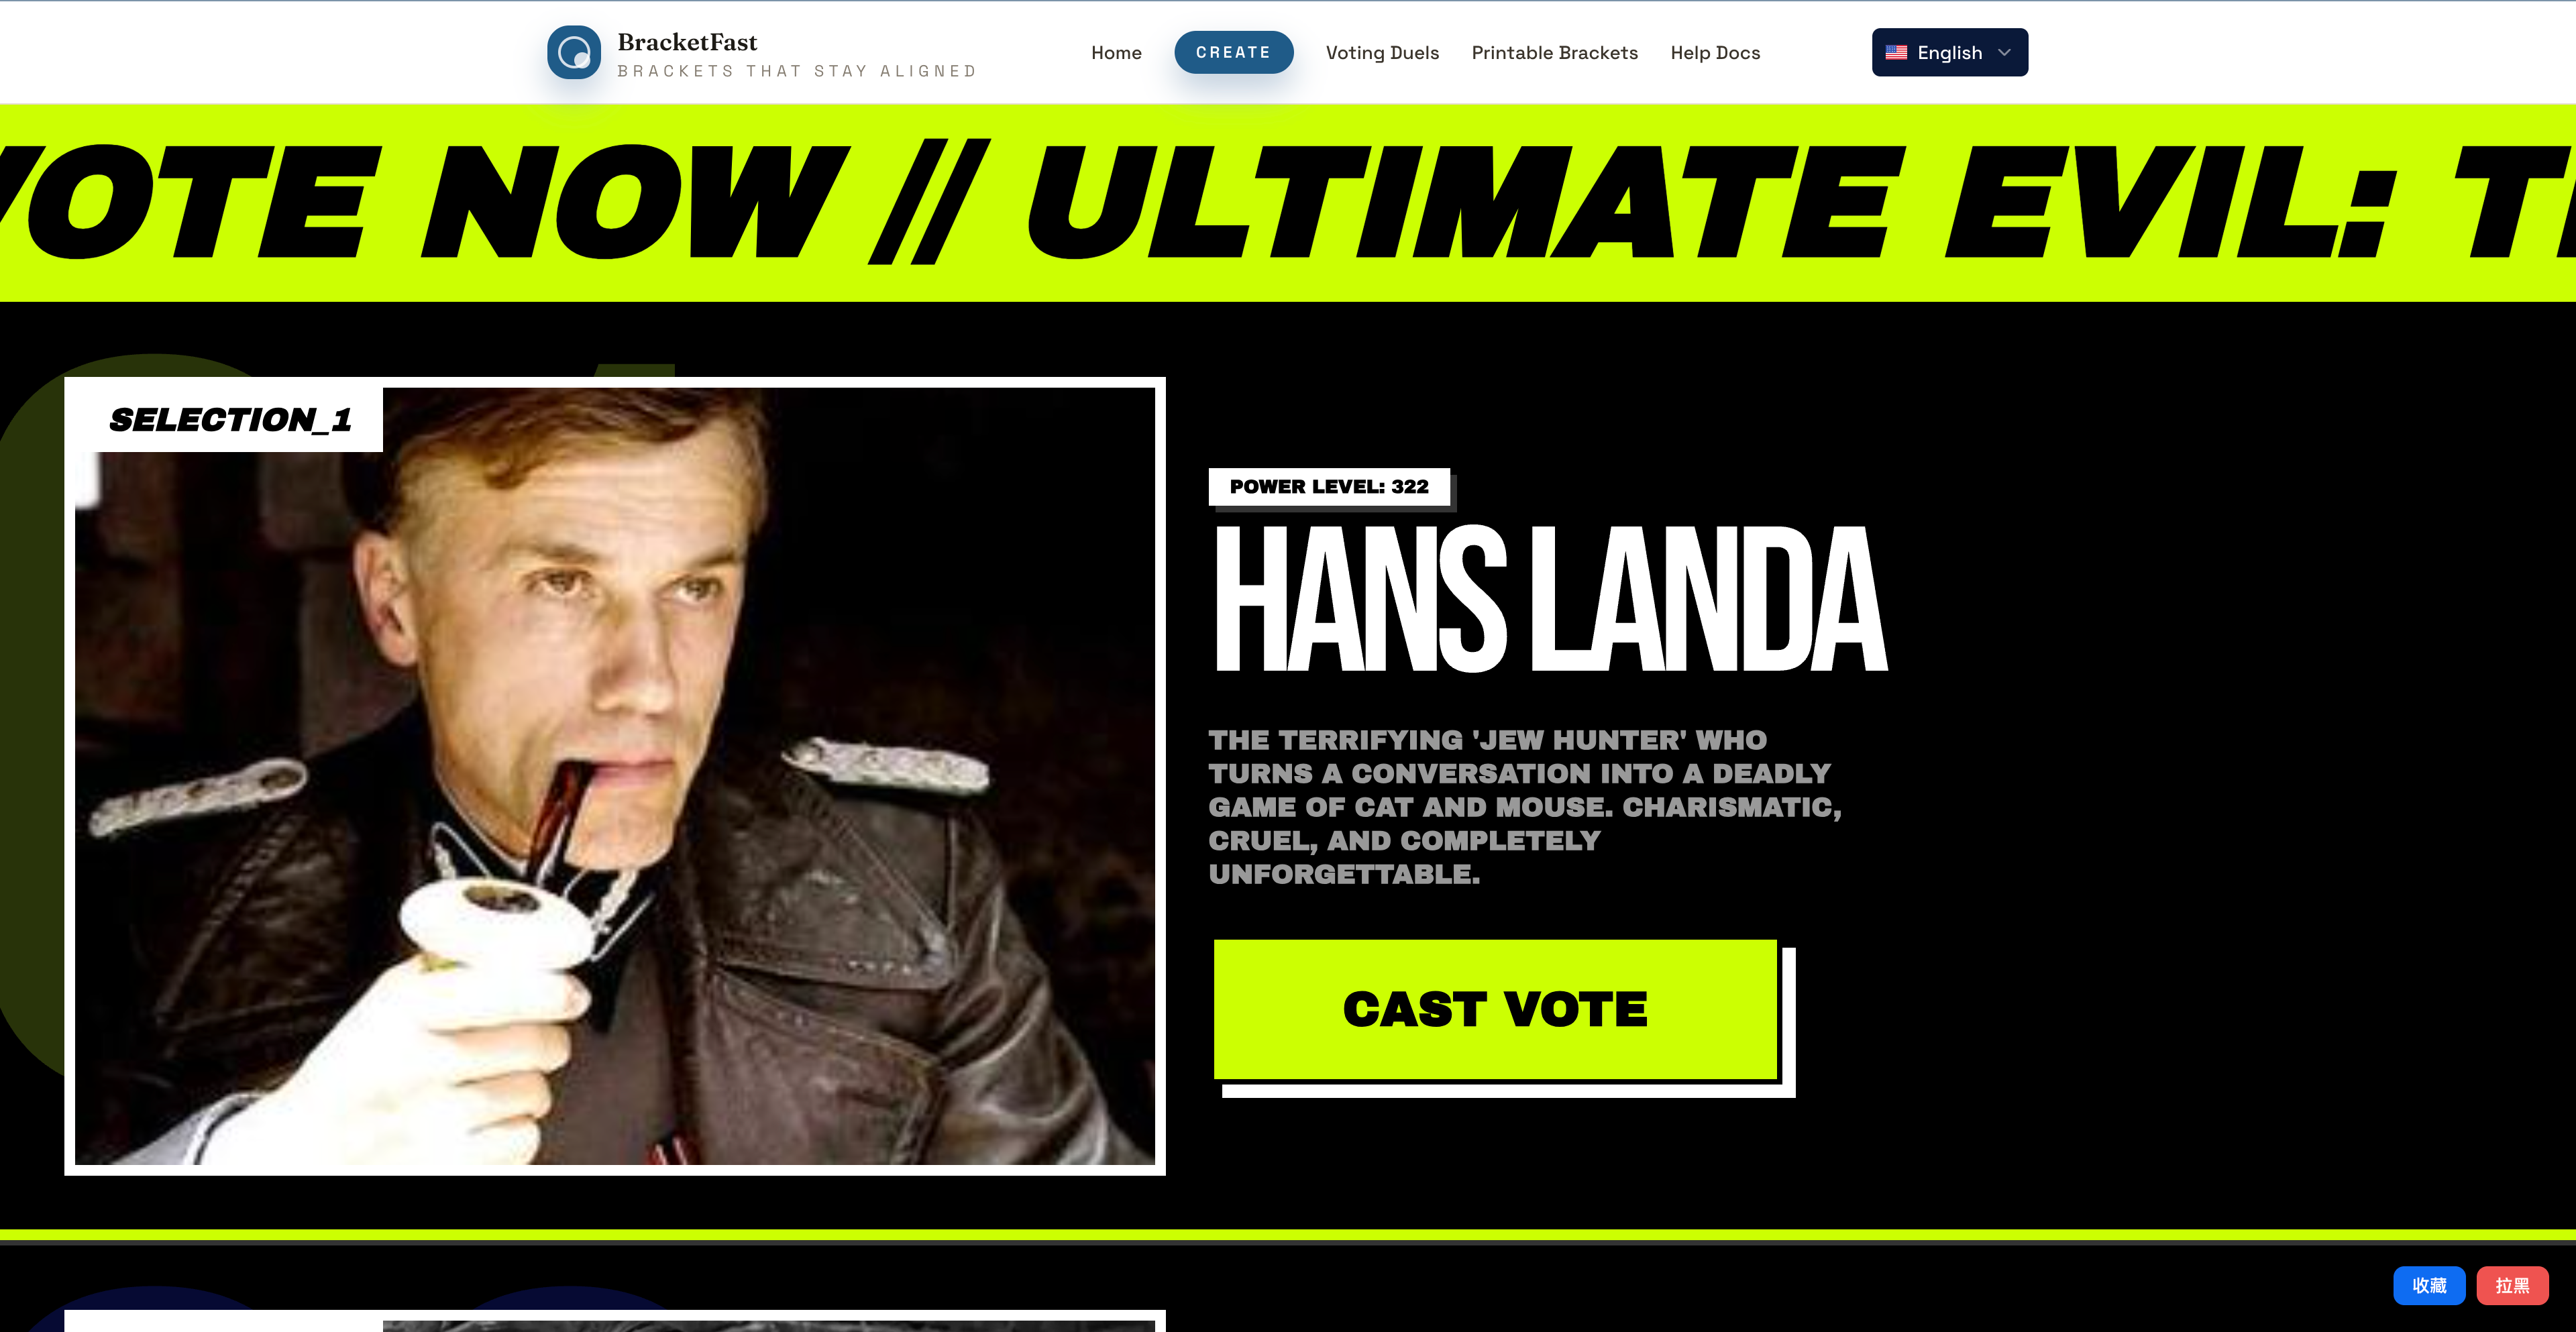The image size is (2576, 1332).
Task: Click the BracketFast brand name
Action: tap(687, 42)
